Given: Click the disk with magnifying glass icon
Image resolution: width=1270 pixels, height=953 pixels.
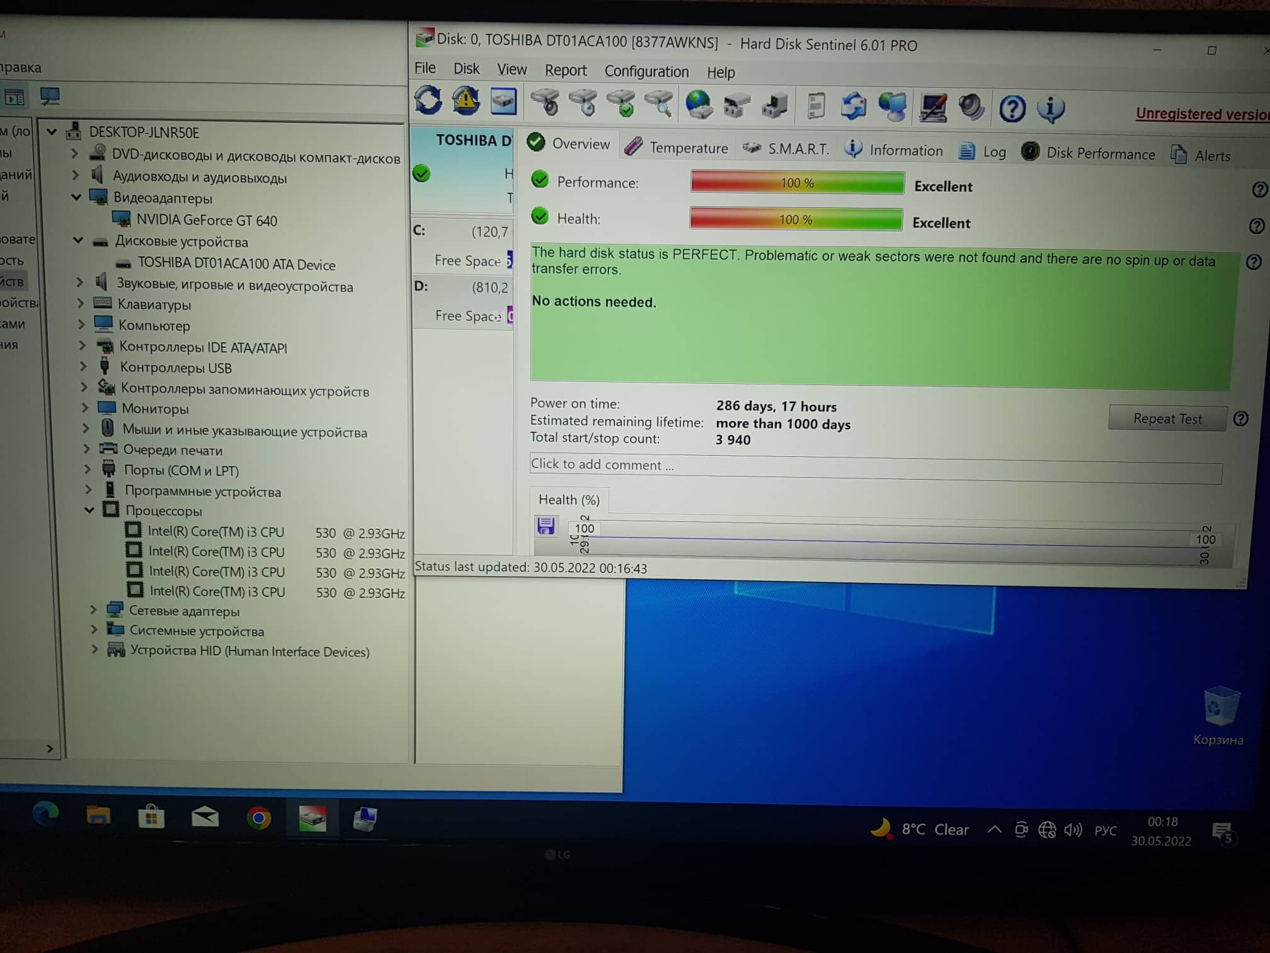Looking at the screenshot, I should coord(659,104).
